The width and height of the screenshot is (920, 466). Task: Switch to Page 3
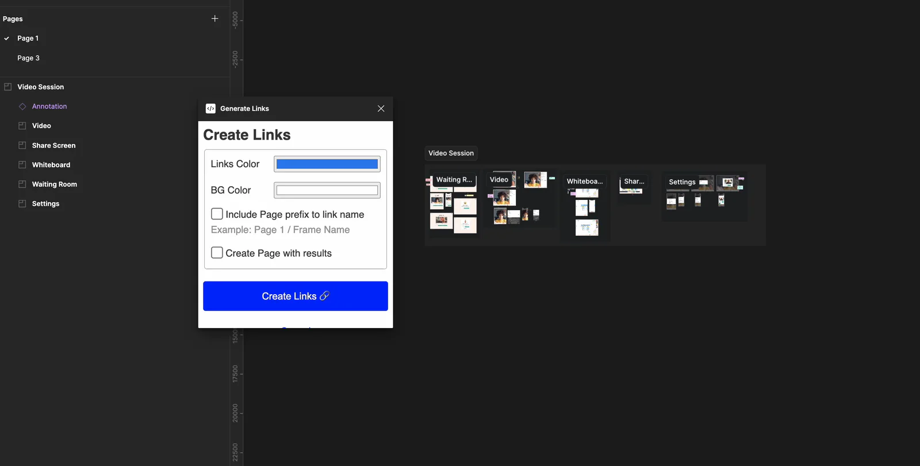click(x=28, y=58)
